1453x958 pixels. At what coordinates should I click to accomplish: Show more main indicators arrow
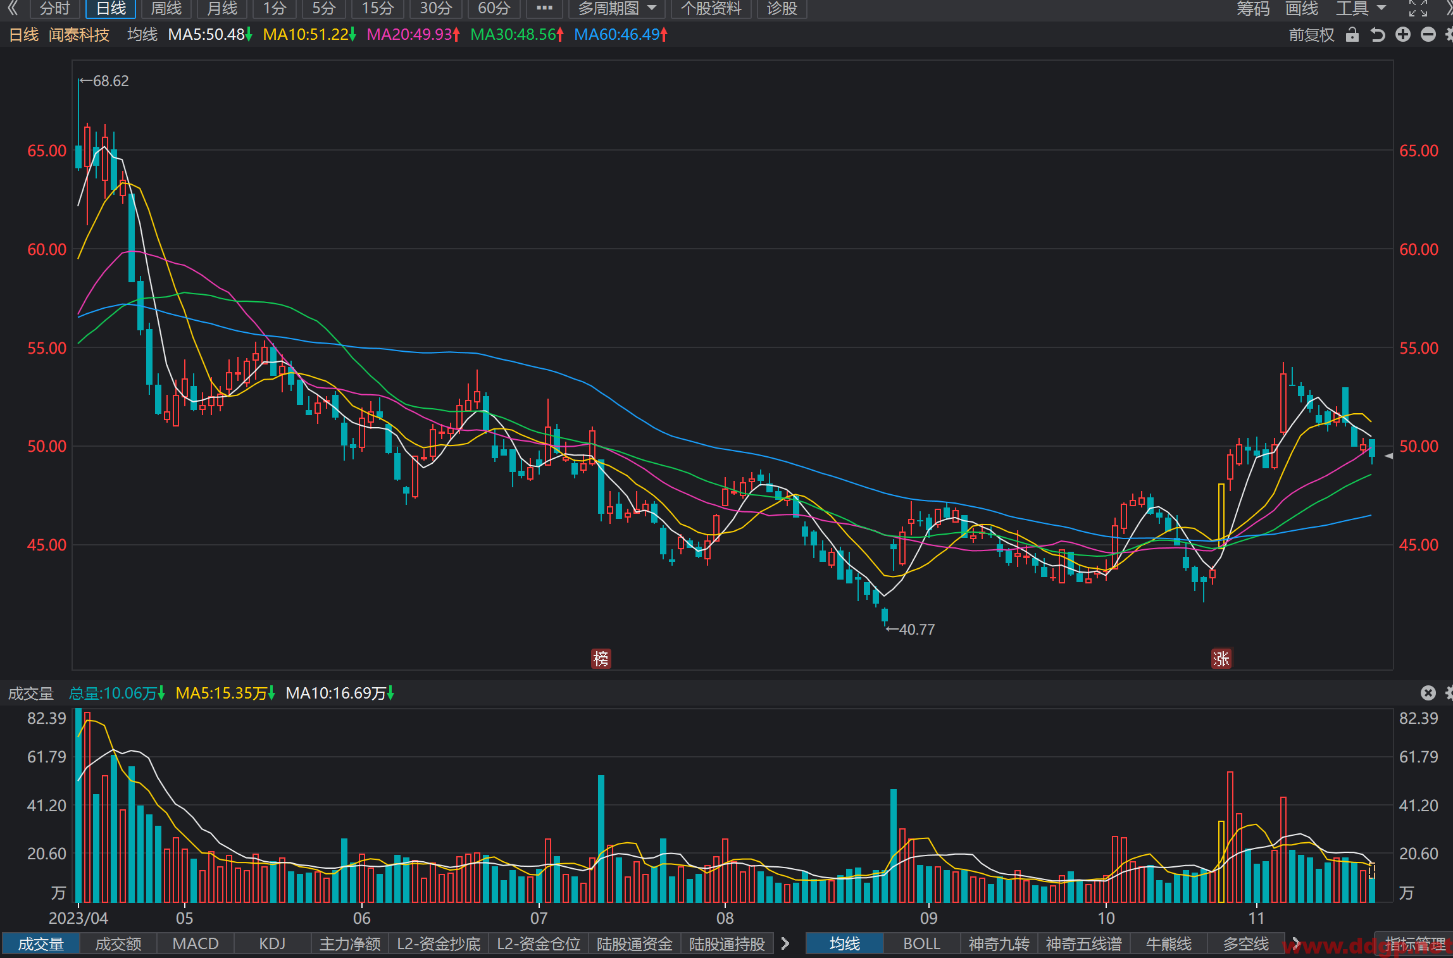1295,943
